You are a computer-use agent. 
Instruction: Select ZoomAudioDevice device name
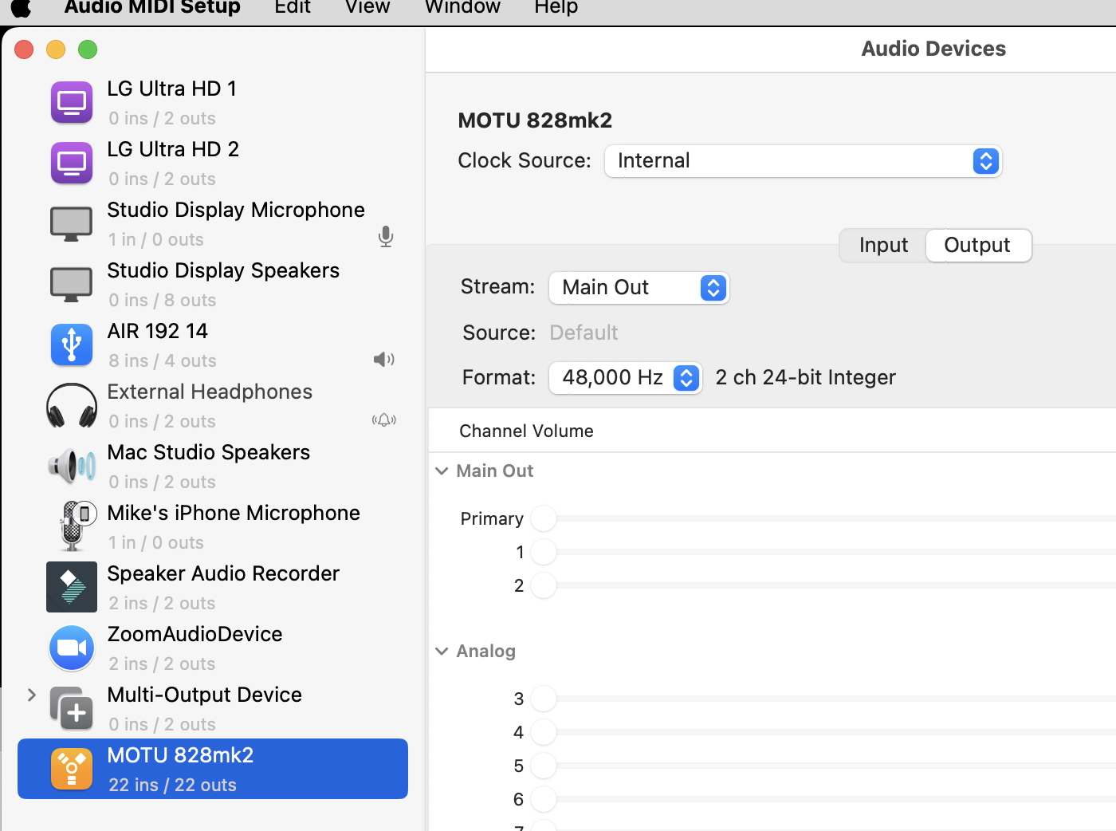click(195, 634)
